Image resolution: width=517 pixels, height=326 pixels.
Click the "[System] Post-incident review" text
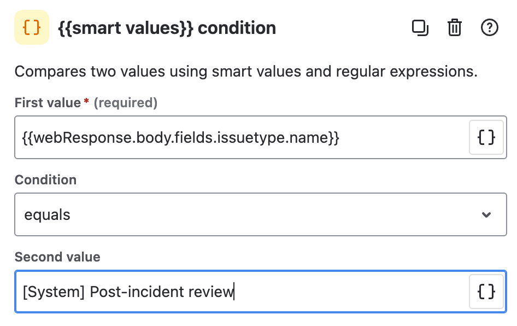tap(128, 292)
